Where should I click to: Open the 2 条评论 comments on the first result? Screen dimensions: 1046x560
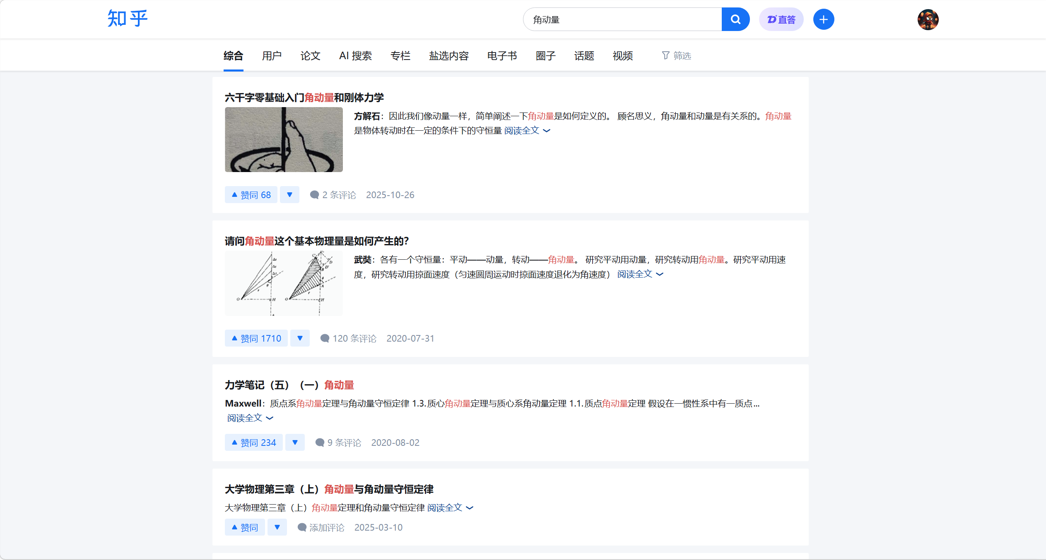click(333, 195)
